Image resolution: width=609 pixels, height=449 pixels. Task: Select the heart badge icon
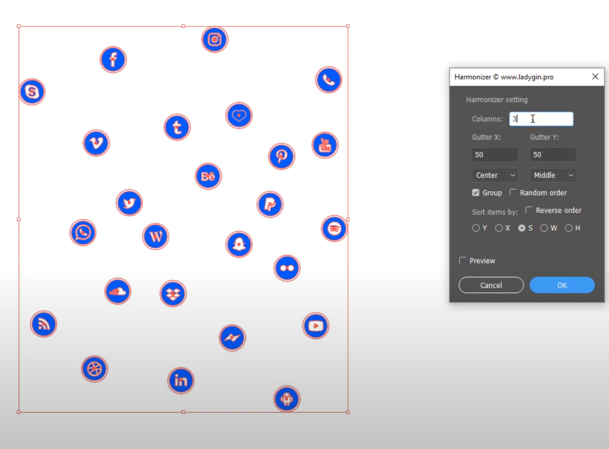click(x=239, y=116)
